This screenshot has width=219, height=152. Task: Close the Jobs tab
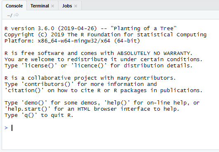[75, 6]
